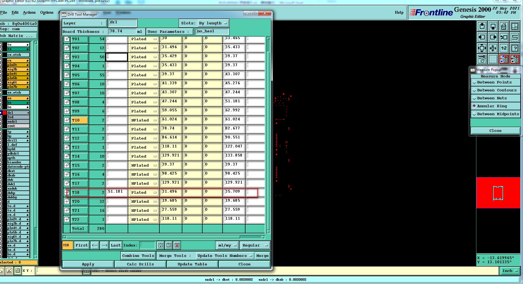
Task: Click the lightbulb highlight icon beside Index
Action: click(160, 245)
